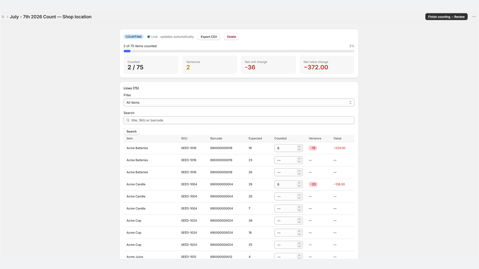This screenshot has width=479, height=269.
Task: Click the filter dropdown chevron arrows
Action: 350,103
